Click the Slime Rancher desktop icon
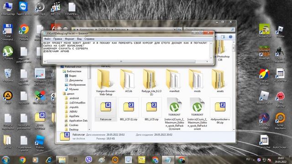This screenshot has width=292, height=164. [x=280, y=99]
